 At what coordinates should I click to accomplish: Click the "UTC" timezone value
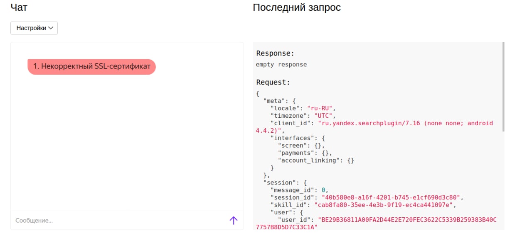coord(324,116)
